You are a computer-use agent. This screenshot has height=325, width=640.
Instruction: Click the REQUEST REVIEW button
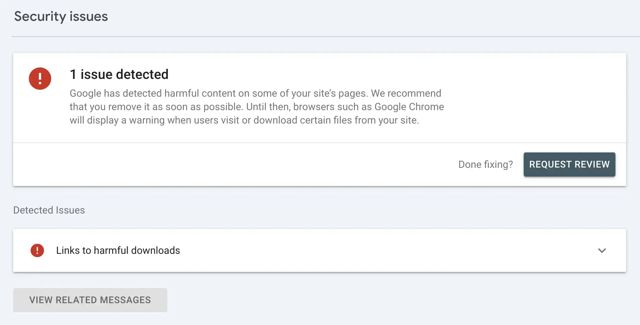[x=569, y=164]
